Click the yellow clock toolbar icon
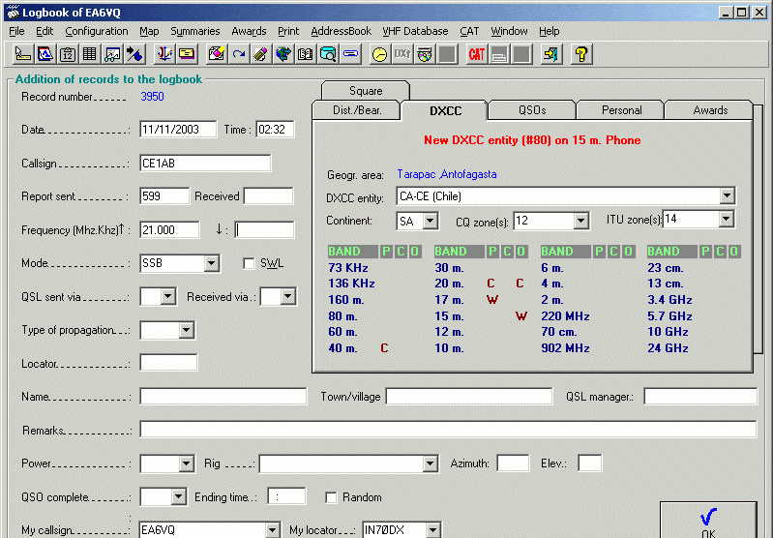 380,54
